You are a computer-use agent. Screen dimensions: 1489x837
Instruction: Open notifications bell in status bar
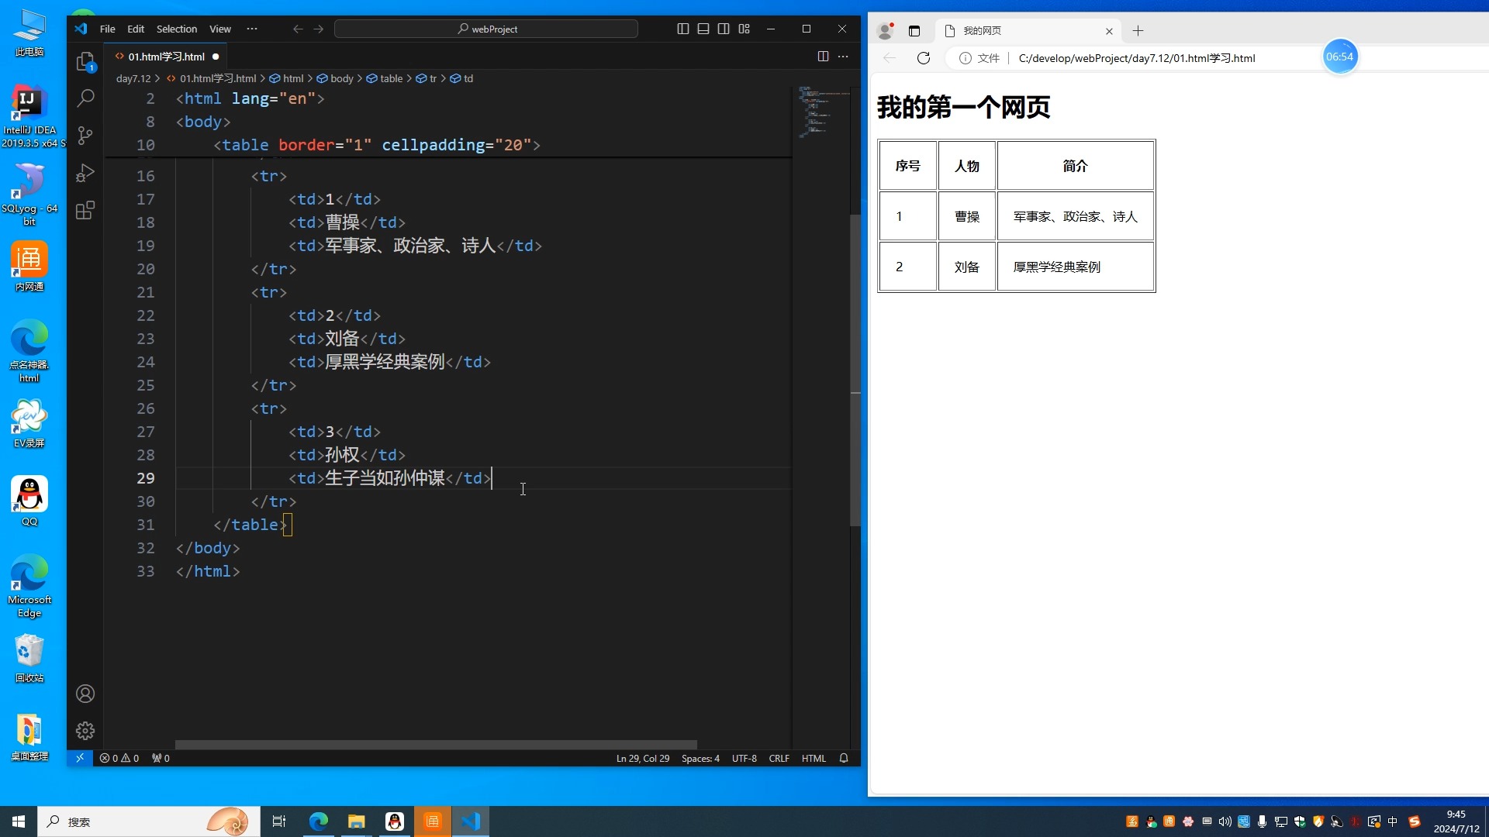coord(844,758)
